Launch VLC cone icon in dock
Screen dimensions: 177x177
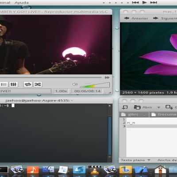[x=95, y=169]
